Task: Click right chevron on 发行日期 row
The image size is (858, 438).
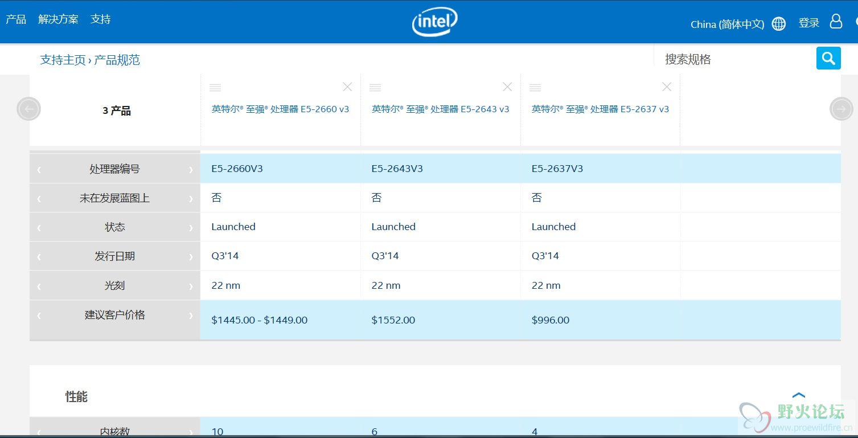Action: pyautogui.click(x=191, y=257)
